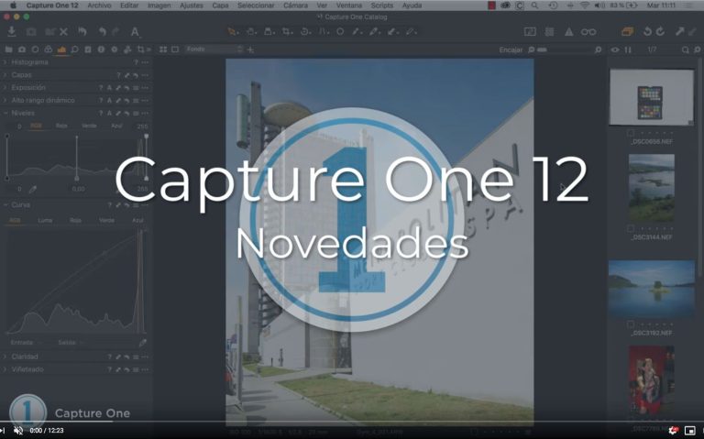Expand the Alto rango dinámico panel
The height and width of the screenshot is (439, 704).
point(5,100)
